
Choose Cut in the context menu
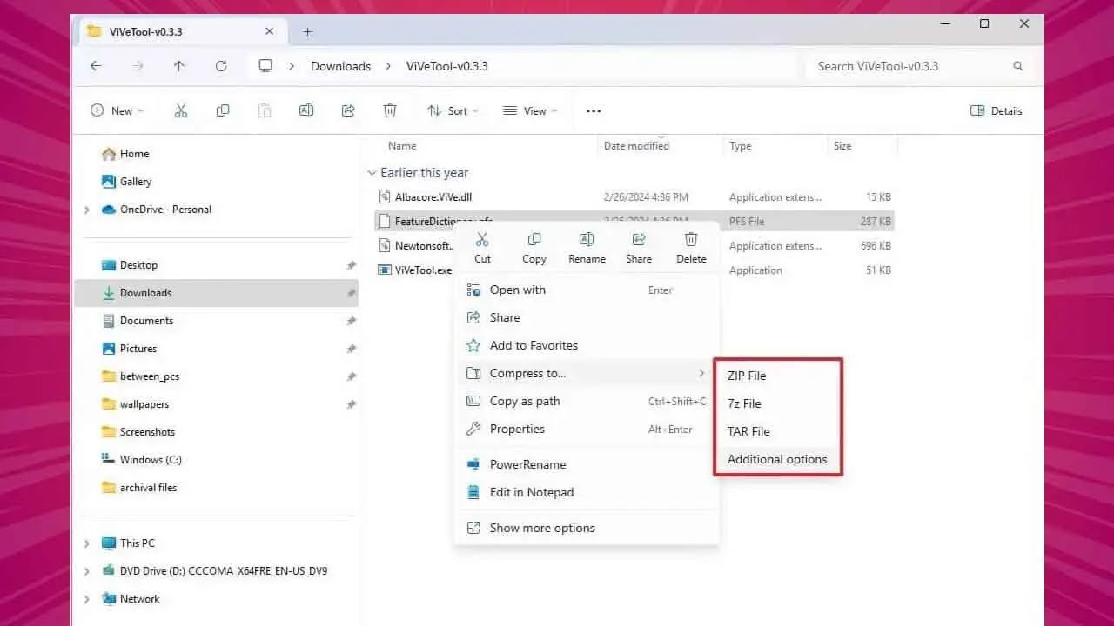click(x=482, y=248)
